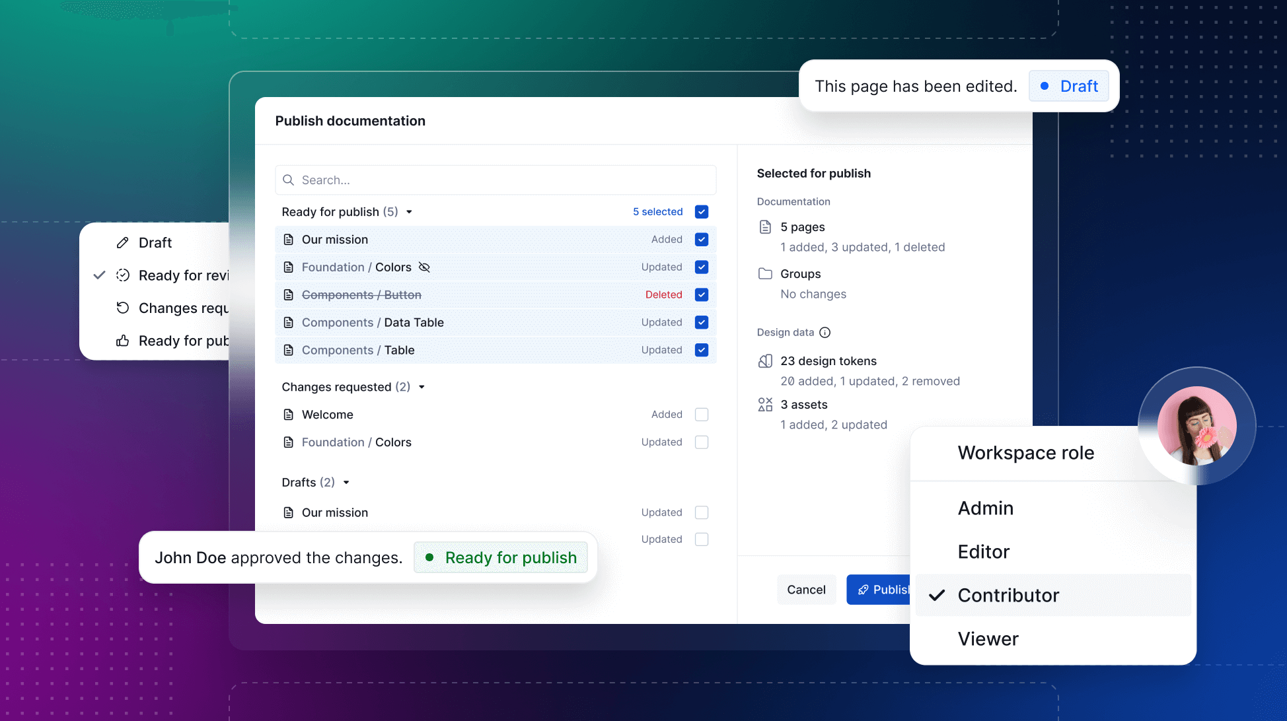Click the pencil icon next to Draft

coord(121,242)
